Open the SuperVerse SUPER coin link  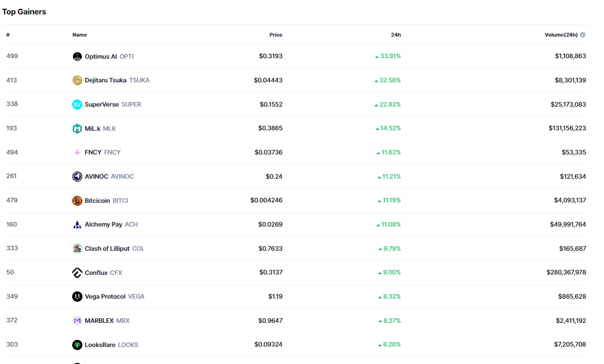(112, 105)
